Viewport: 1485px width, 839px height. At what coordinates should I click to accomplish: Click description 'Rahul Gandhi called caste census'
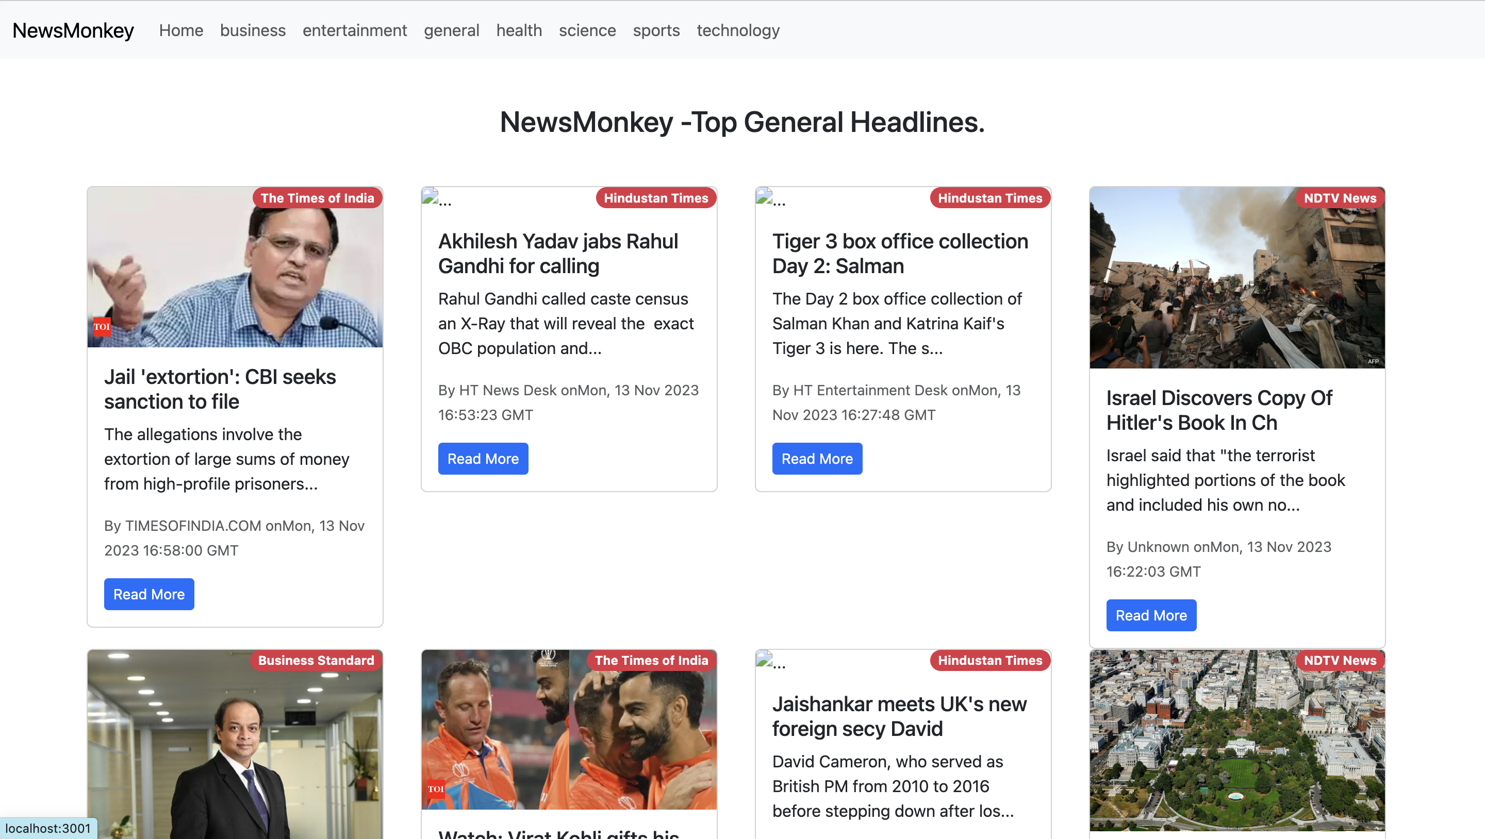click(563, 298)
